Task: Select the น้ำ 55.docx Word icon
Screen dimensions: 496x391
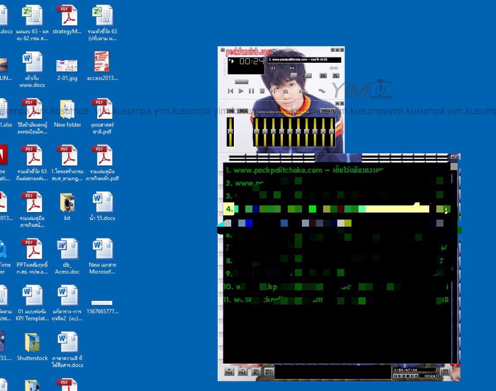Action: pyautogui.click(x=102, y=206)
